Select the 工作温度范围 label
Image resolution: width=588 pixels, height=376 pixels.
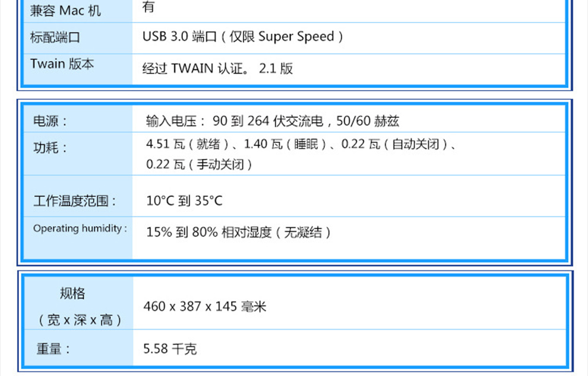coord(75,201)
